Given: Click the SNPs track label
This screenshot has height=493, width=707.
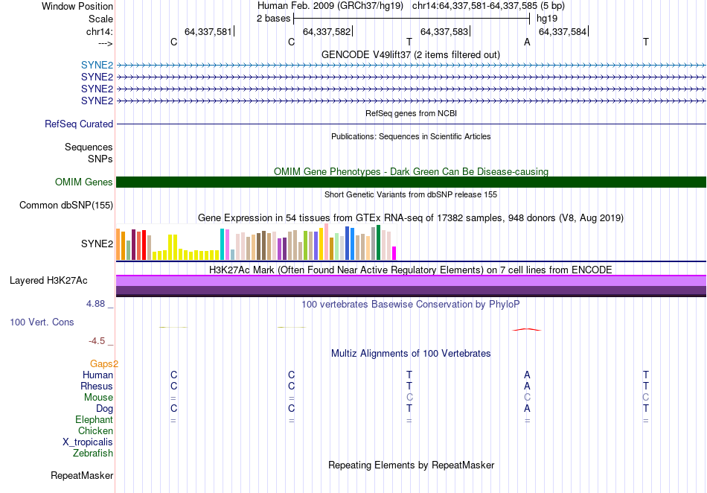Looking at the screenshot, I should (x=100, y=159).
